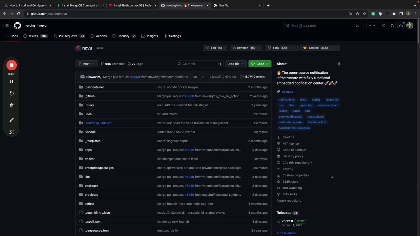Screen dimensions: 420x236
Task: Open the Actions tab
Action: [x=98, y=36]
